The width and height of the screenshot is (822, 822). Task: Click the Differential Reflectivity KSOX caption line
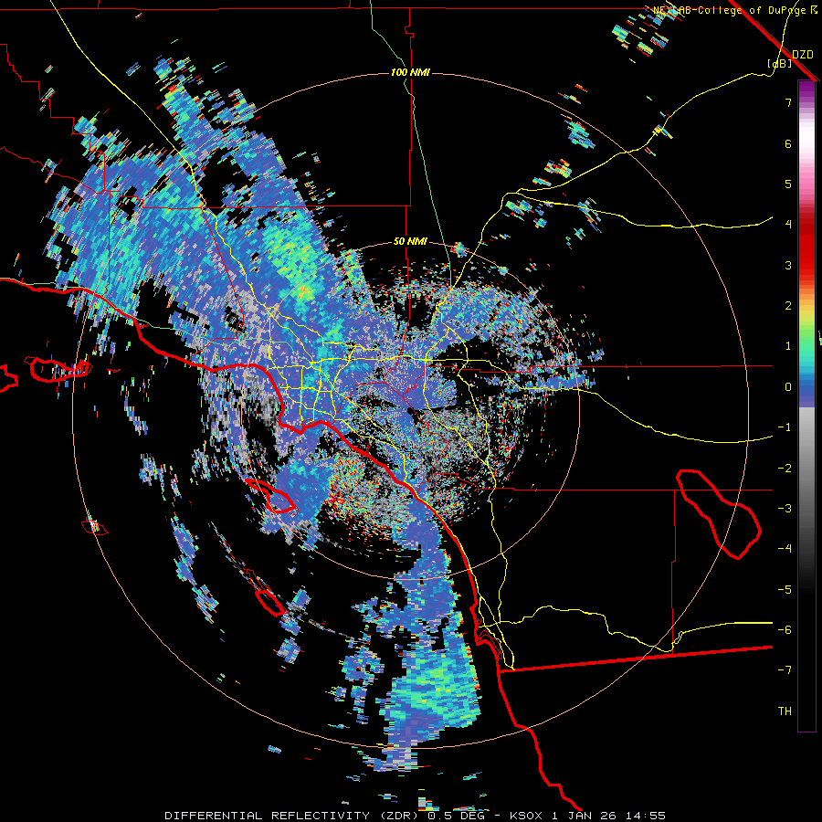415,816
